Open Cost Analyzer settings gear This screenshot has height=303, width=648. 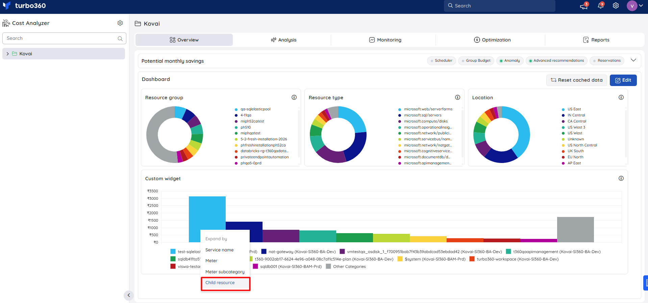120,23
